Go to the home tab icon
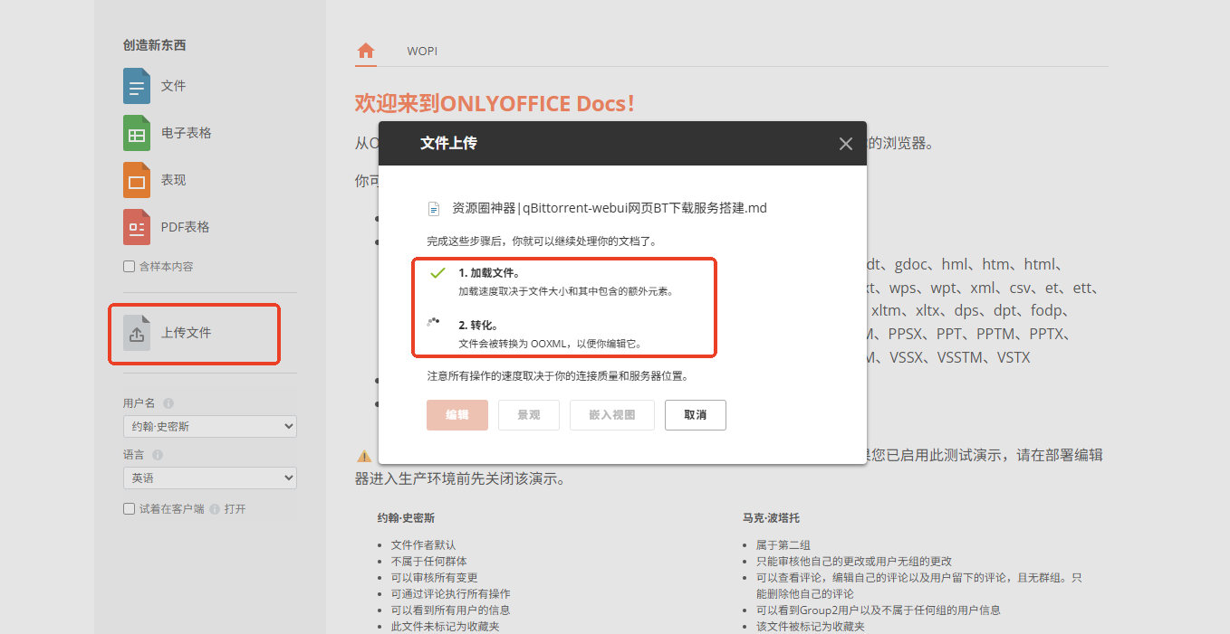 366,51
